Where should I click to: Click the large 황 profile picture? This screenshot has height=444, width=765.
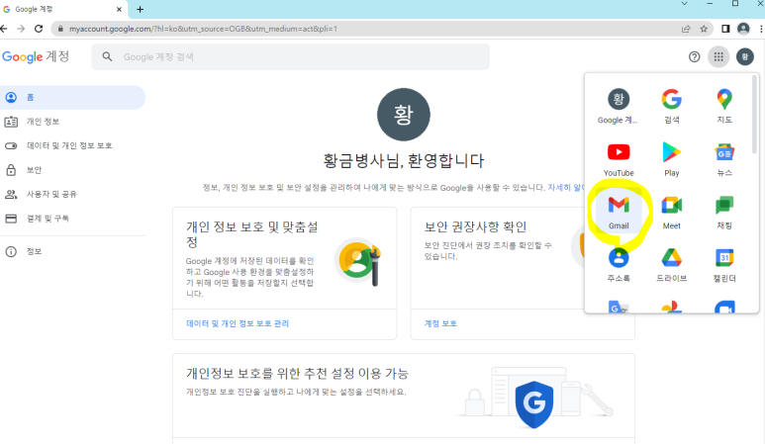point(403,115)
